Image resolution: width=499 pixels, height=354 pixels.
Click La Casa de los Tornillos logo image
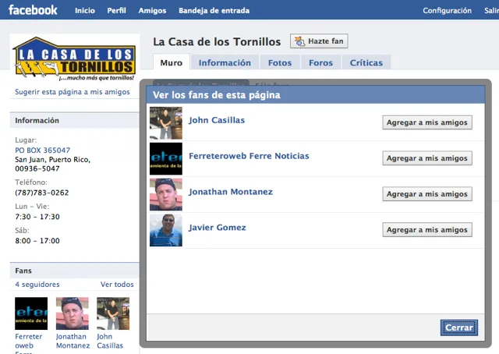click(75, 59)
